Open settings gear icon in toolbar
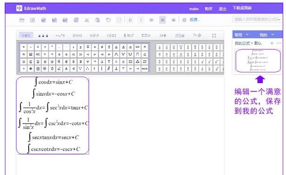Screen dimensions: 286x175 [x=184, y=20]
